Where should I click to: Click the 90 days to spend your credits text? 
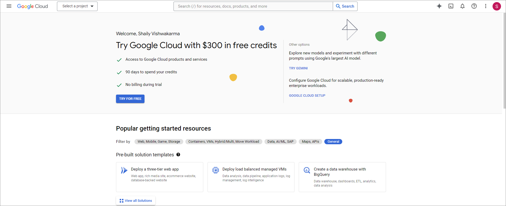pos(151,72)
